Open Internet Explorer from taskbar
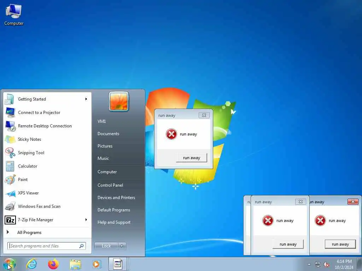The height and width of the screenshot is (271, 362). click(x=31, y=264)
